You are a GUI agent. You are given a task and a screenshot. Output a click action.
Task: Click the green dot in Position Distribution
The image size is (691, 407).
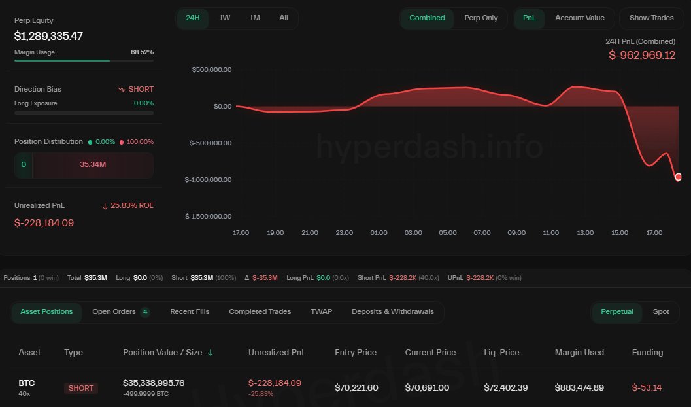[x=90, y=142]
